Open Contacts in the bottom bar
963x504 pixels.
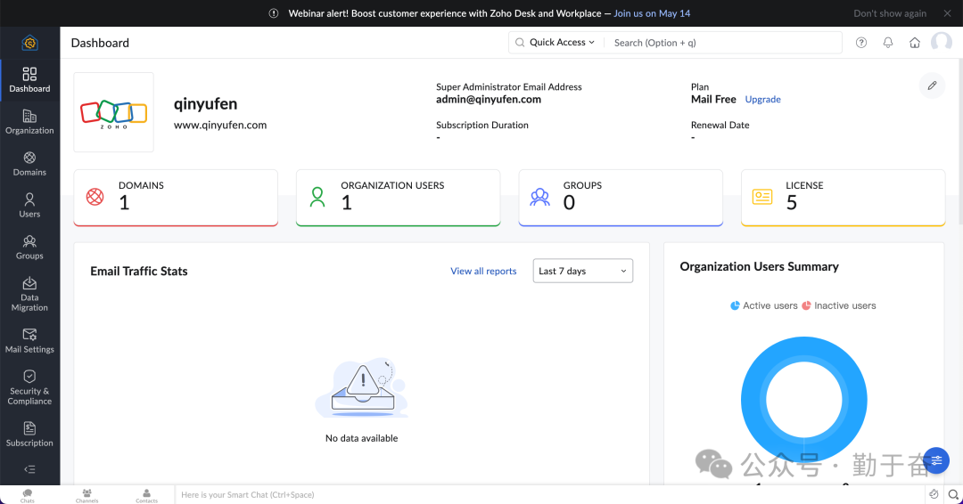click(146, 495)
